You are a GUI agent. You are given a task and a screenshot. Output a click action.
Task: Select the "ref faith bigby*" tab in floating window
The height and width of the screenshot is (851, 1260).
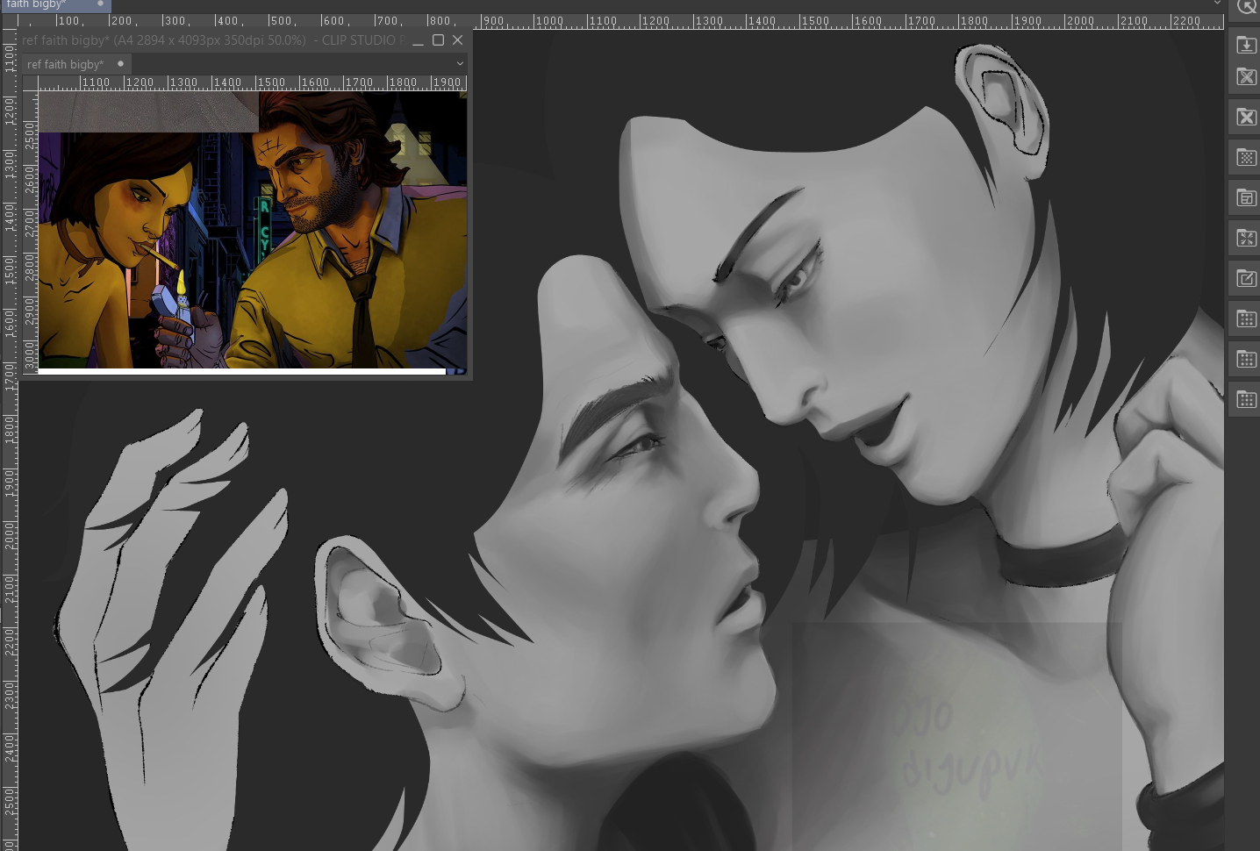[65, 64]
